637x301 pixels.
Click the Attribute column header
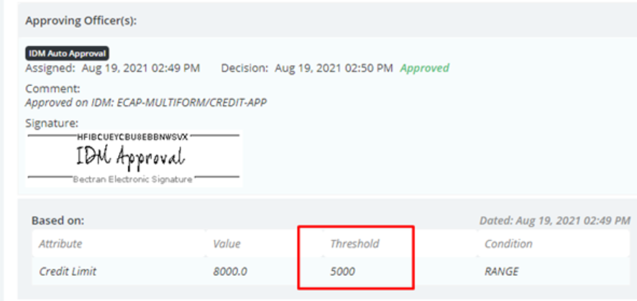tap(60, 244)
